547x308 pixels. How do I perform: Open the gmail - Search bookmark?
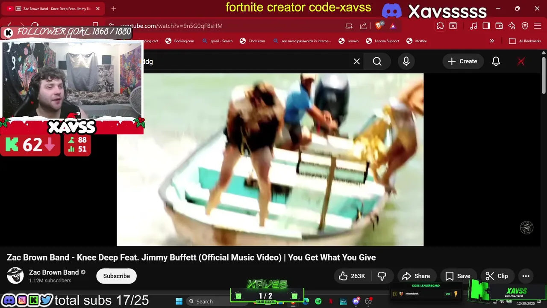(218, 41)
